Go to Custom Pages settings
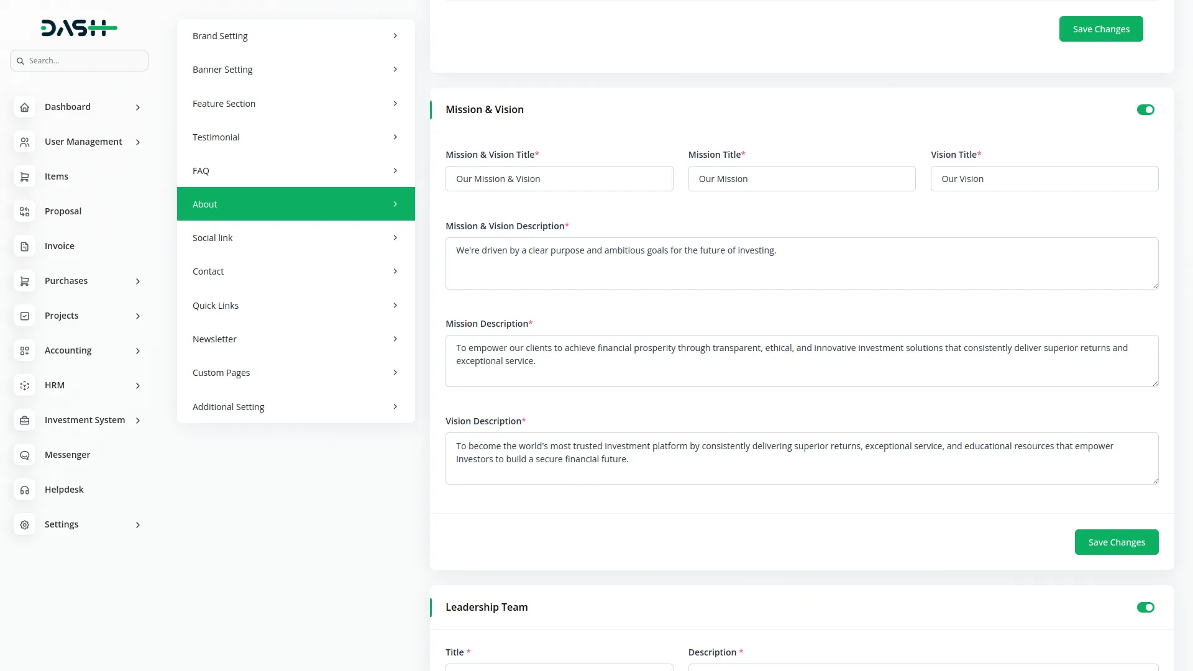1193x671 pixels. [296, 373]
